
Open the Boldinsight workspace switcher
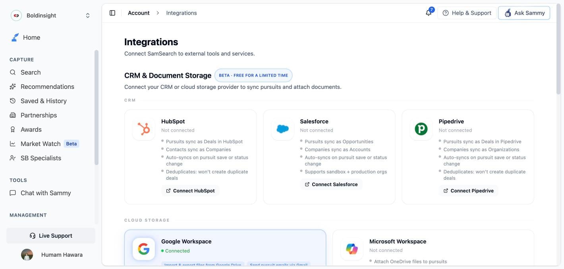pyautogui.click(x=50, y=15)
